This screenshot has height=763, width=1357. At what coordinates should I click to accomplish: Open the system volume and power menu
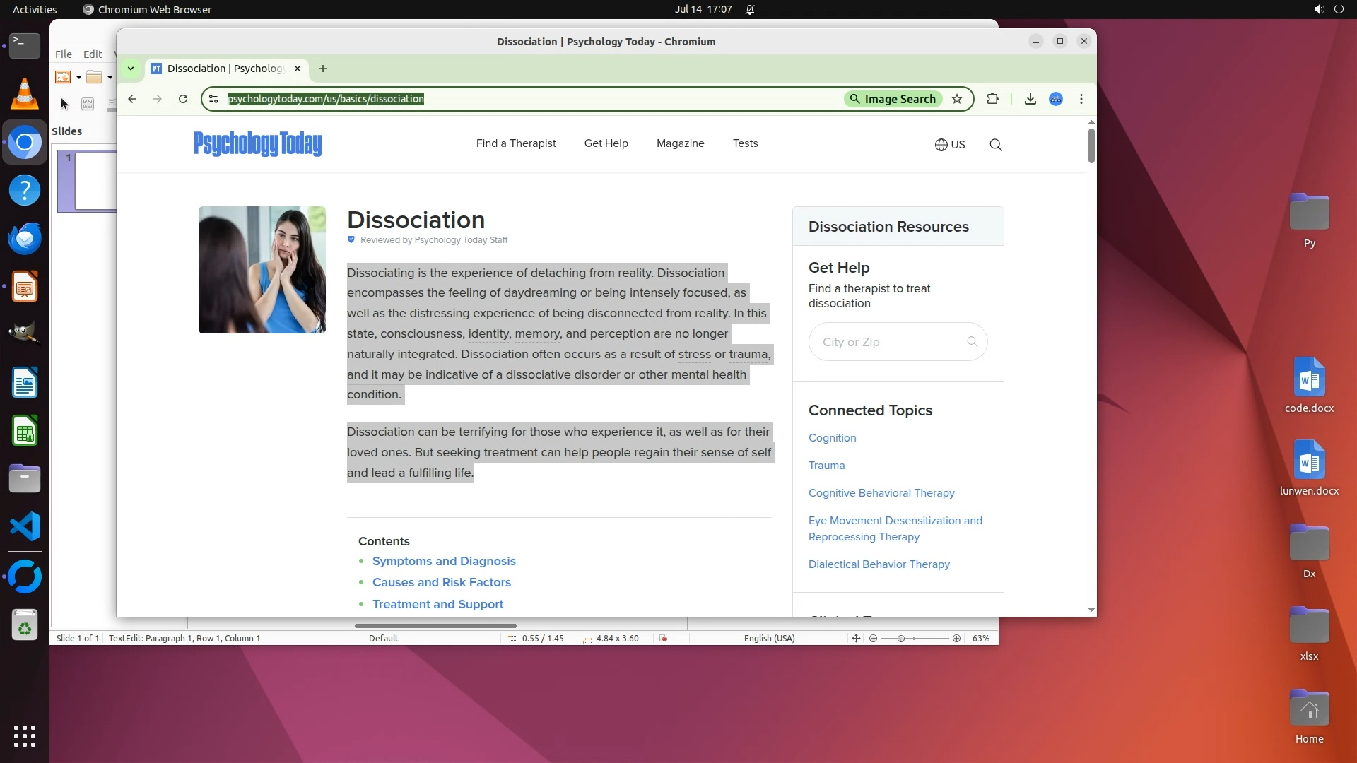coord(1328,9)
